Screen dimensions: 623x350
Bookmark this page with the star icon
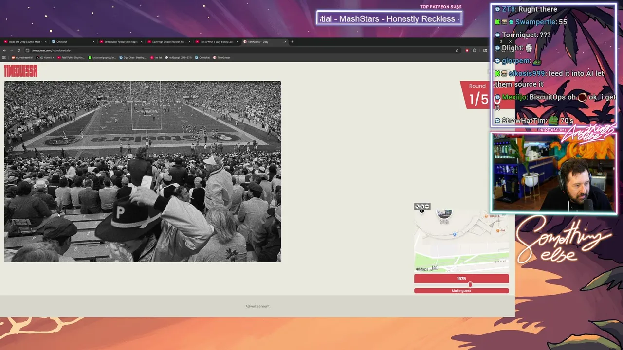coord(457,50)
